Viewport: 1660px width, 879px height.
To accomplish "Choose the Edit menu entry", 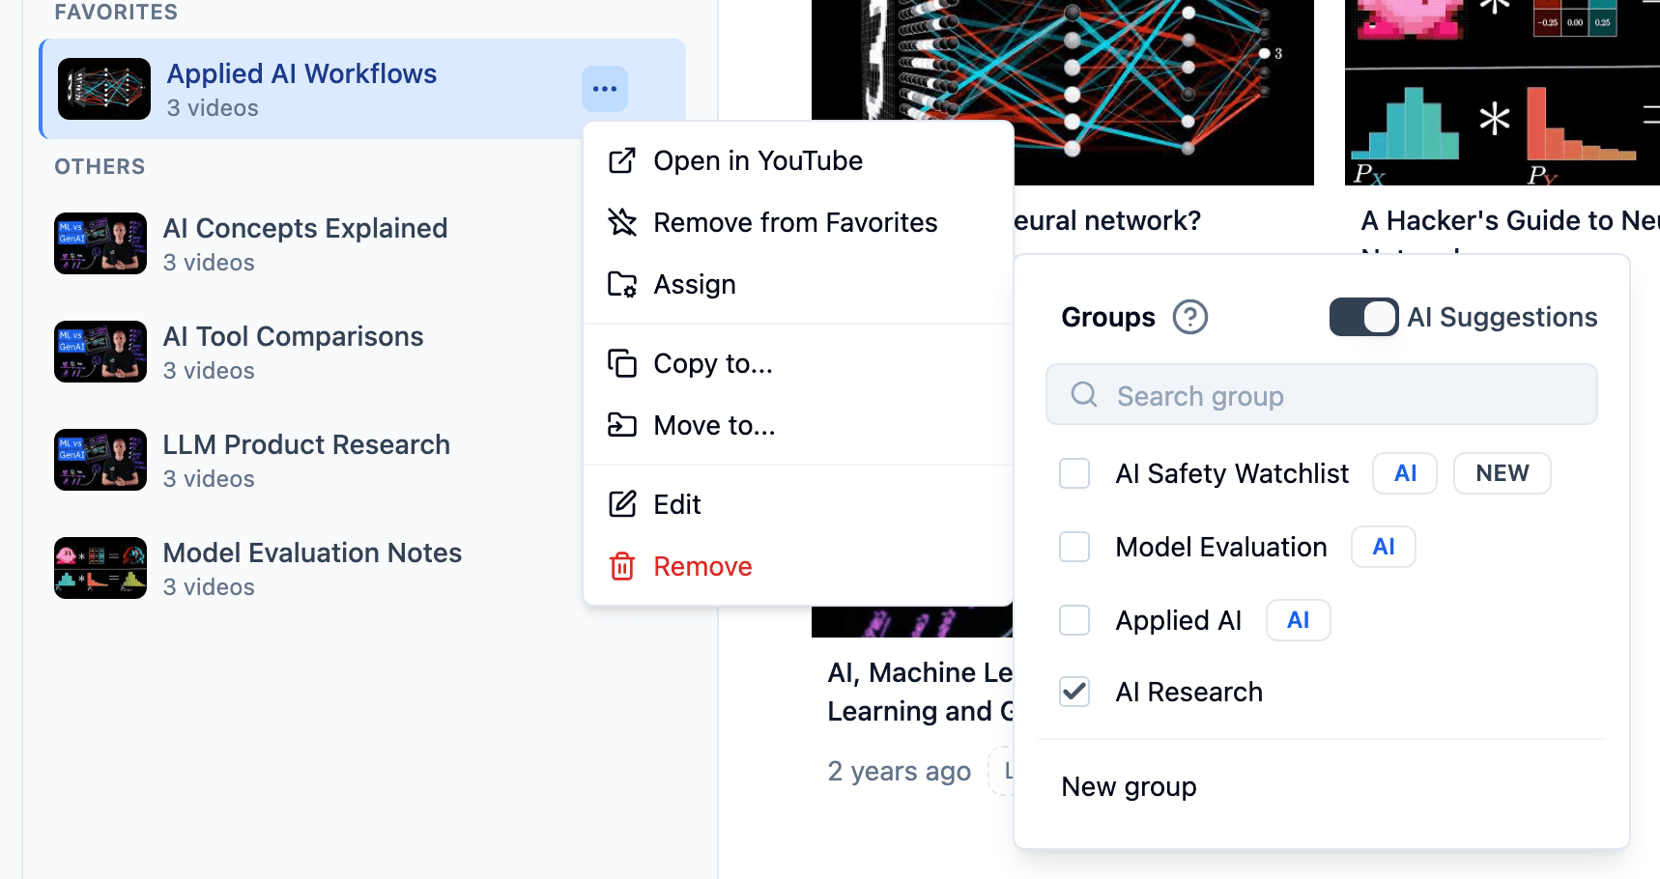I will (x=798, y=504).
